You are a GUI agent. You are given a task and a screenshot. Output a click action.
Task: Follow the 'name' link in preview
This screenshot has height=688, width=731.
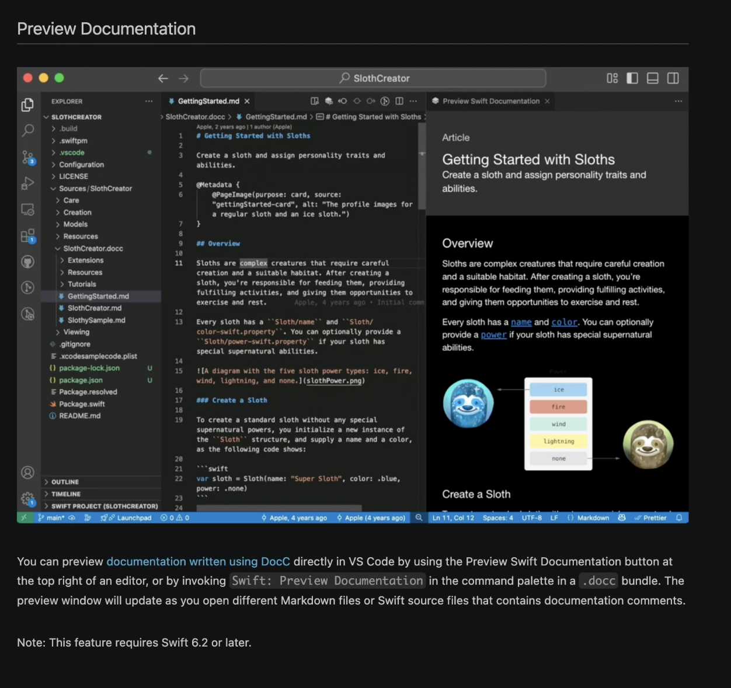click(521, 322)
